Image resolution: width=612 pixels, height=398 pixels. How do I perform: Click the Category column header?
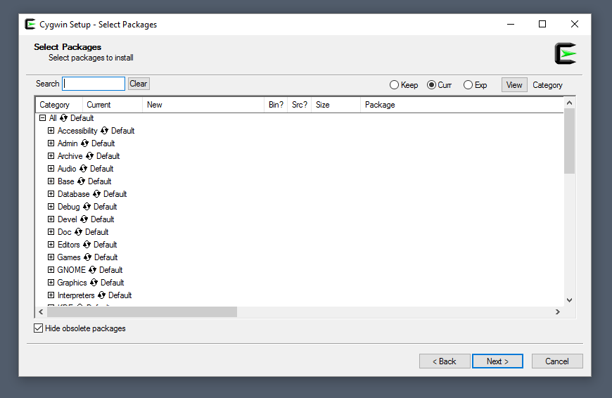click(59, 105)
